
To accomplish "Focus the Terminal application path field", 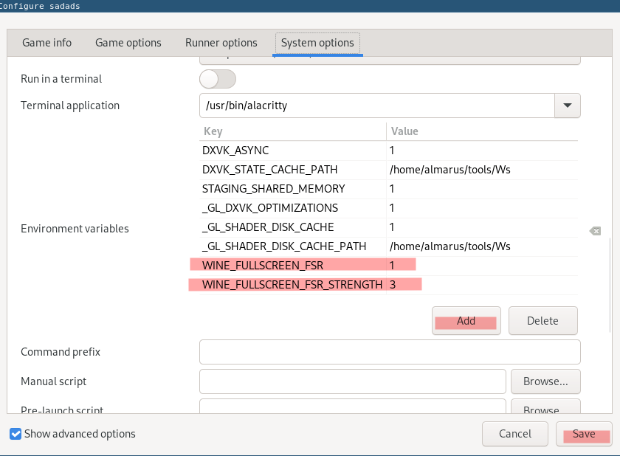I will [376, 106].
